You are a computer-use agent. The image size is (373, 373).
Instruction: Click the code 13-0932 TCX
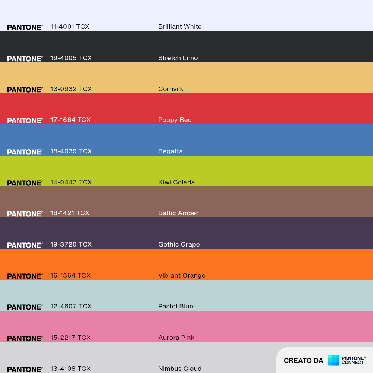(x=71, y=89)
